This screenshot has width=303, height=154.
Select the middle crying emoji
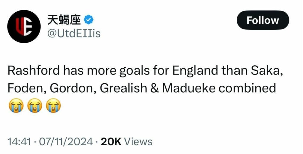click(35, 105)
